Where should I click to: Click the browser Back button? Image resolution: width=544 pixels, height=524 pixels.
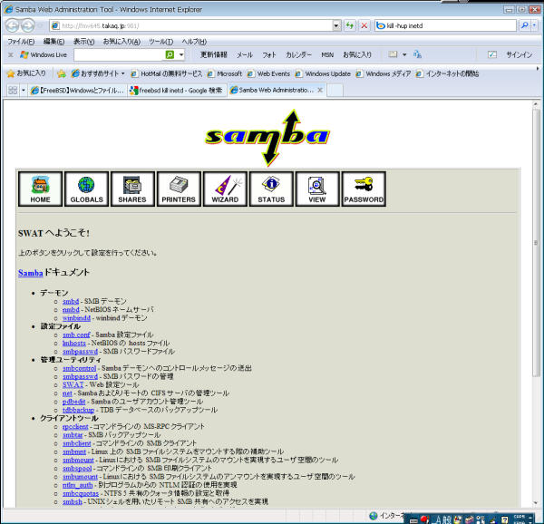click(12, 25)
